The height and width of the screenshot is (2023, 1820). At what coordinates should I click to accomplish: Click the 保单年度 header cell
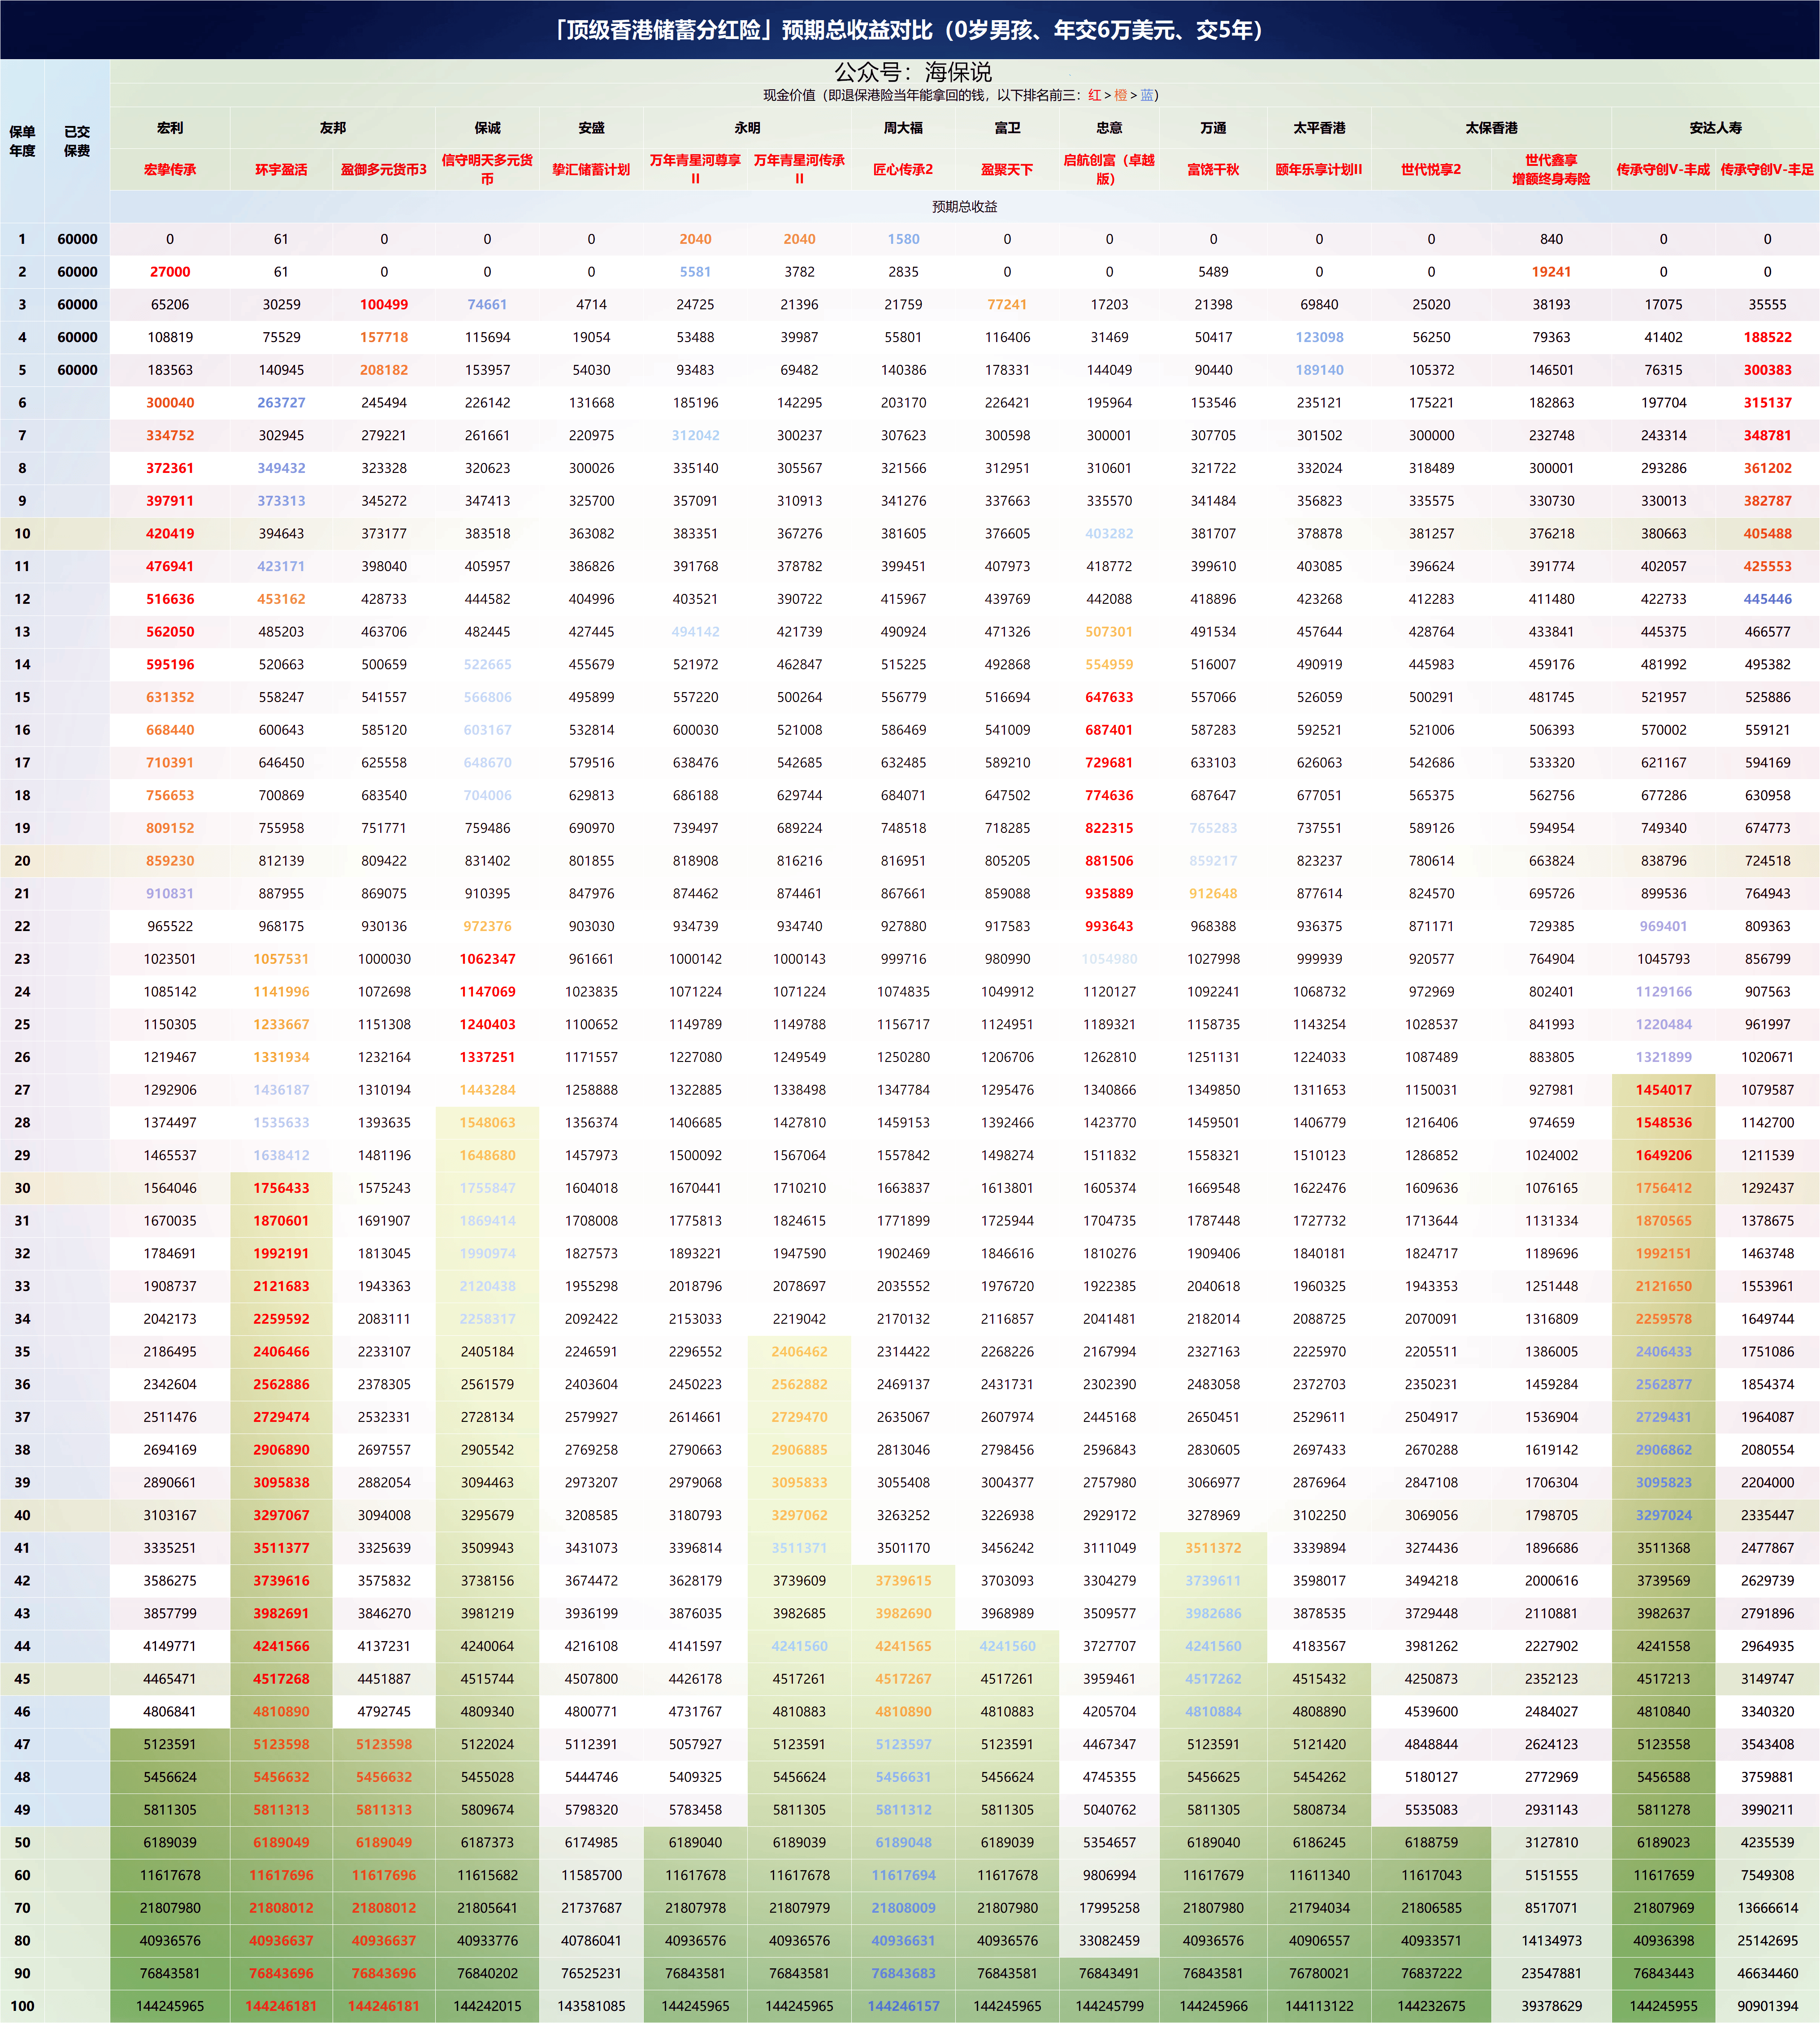22,141
